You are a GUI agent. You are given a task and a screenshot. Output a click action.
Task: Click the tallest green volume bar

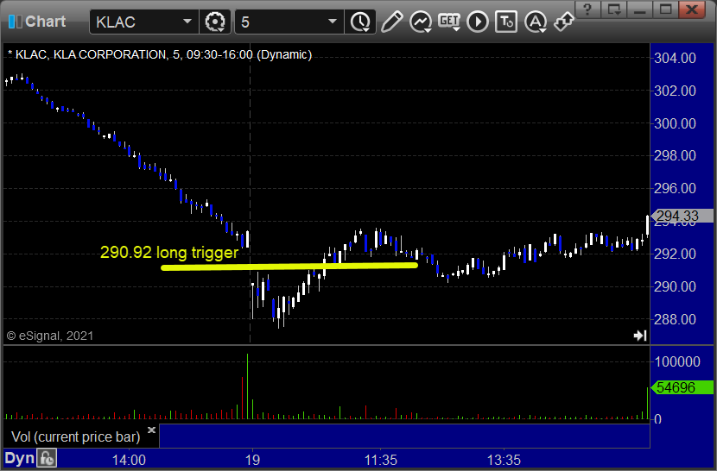247,386
